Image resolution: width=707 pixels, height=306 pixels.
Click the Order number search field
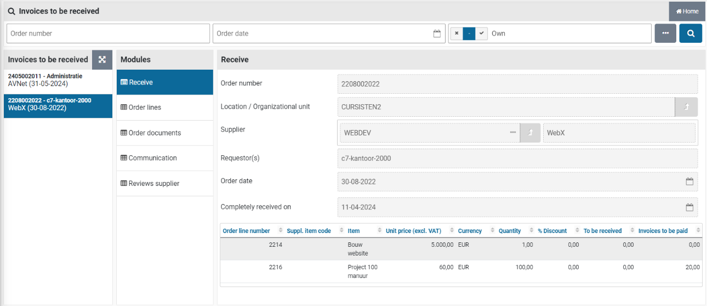tap(108, 33)
